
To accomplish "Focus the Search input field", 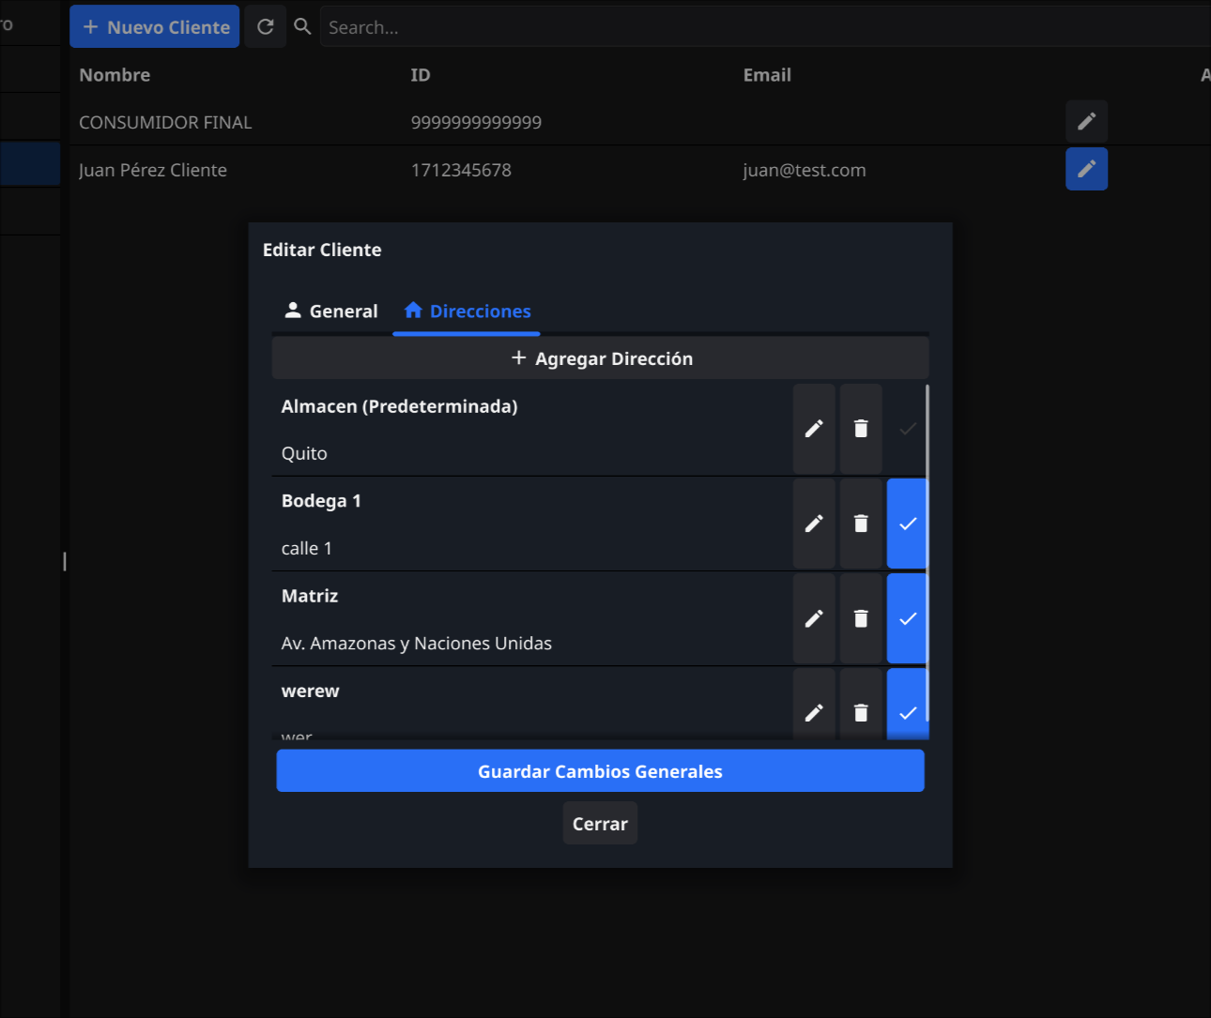I will pyautogui.click(x=751, y=27).
